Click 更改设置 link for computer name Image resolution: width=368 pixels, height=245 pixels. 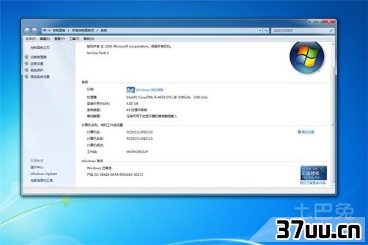coord(308,132)
